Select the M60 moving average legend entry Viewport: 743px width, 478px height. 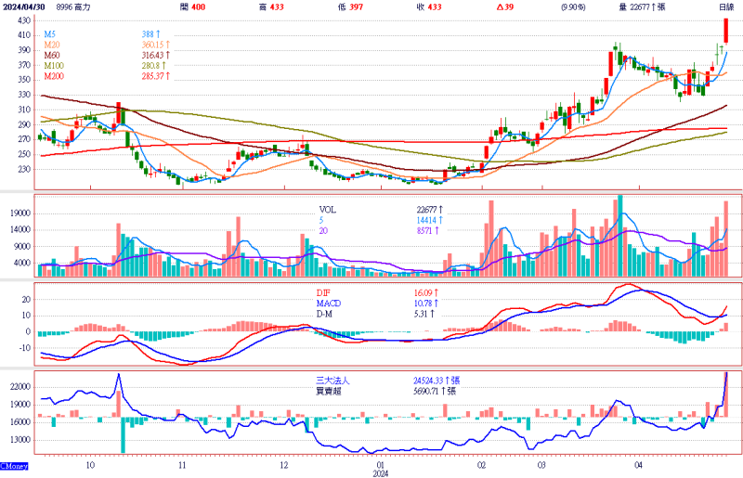51,55
